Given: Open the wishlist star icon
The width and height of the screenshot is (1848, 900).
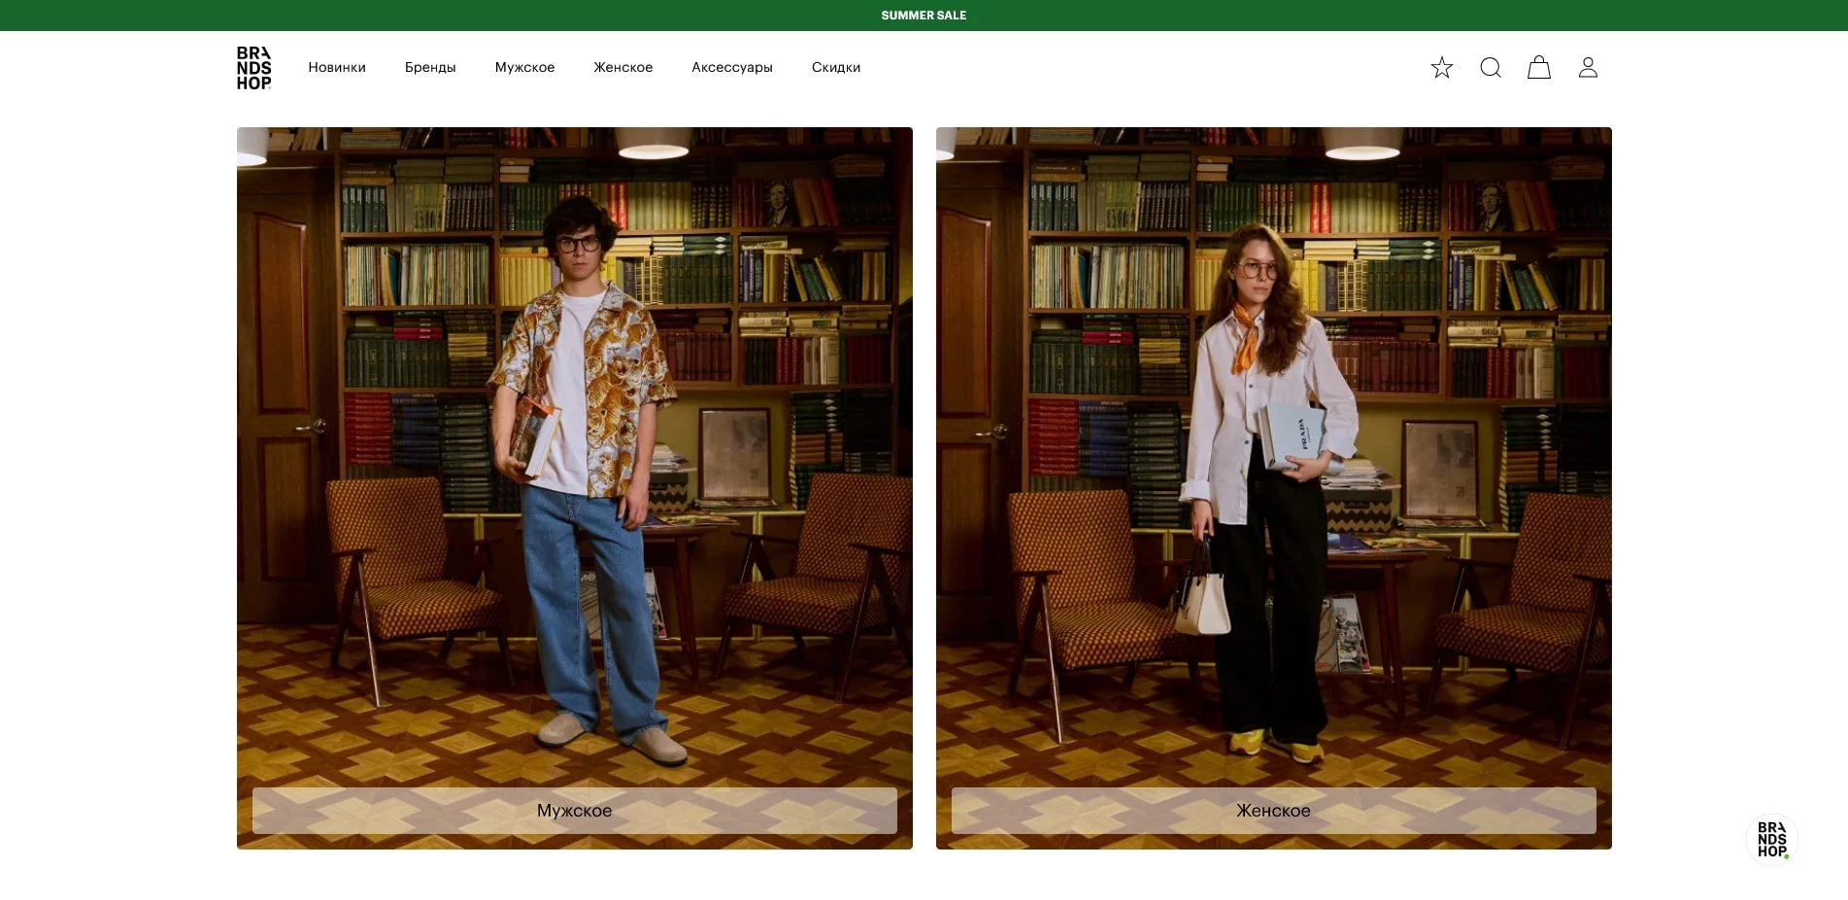Looking at the screenshot, I should point(1441,67).
